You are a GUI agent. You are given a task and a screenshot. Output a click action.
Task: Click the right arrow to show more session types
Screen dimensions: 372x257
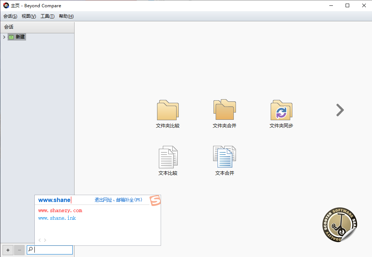[x=339, y=110]
